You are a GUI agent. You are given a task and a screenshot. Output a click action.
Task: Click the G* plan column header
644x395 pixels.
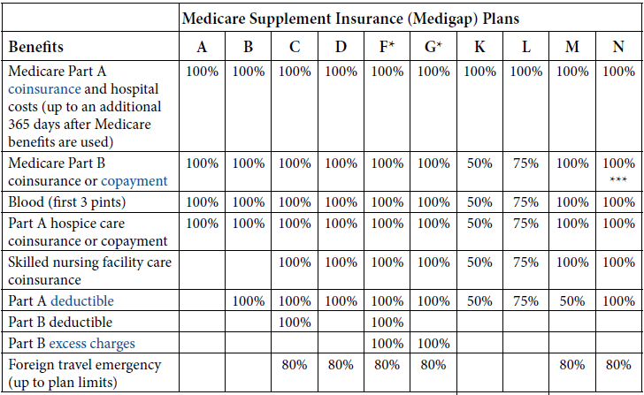point(433,46)
